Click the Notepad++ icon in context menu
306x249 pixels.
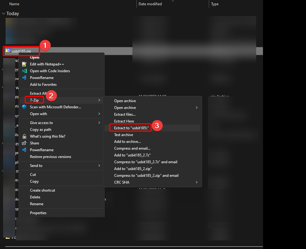pos(24,64)
